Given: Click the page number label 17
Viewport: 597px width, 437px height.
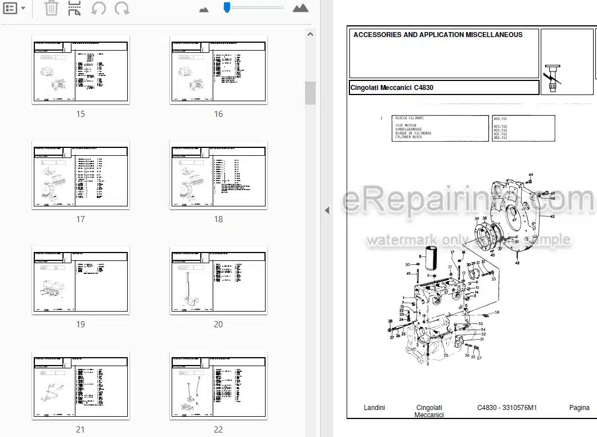Looking at the screenshot, I should click(x=80, y=219).
